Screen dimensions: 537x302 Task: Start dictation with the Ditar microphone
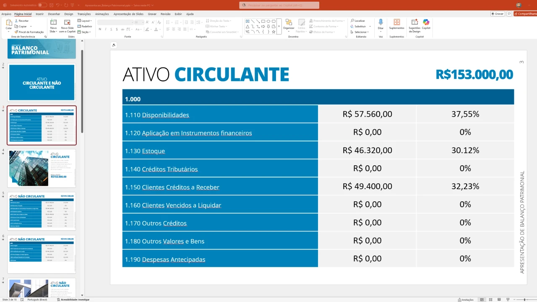click(381, 24)
